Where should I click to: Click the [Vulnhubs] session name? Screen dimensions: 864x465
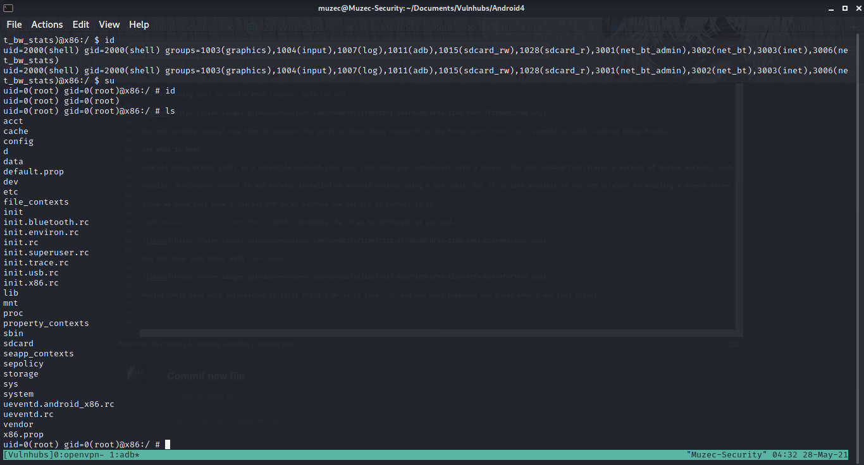click(28, 455)
